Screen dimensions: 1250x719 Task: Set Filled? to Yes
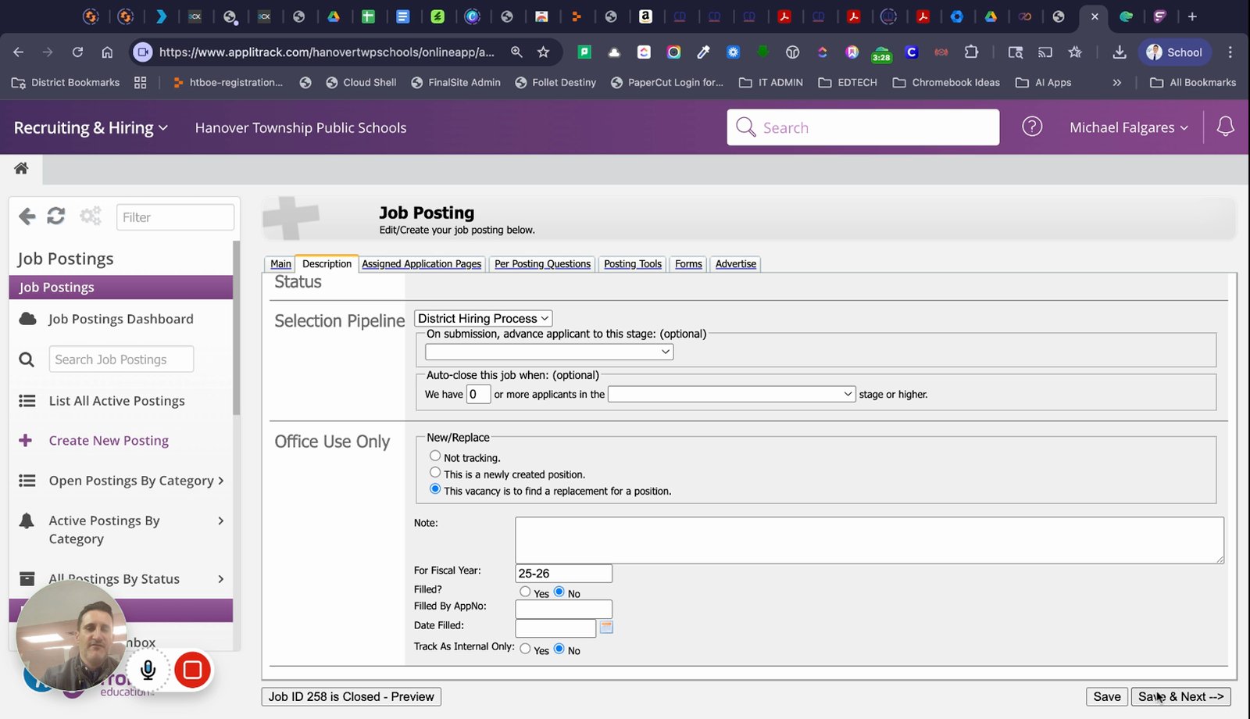[x=525, y=592]
